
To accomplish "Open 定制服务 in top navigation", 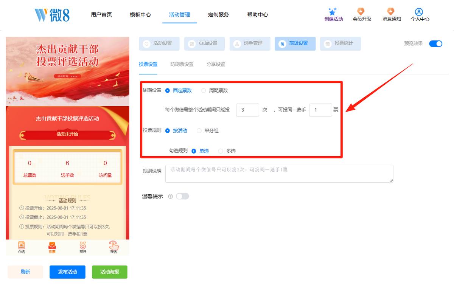I will [x=219, y=15].
